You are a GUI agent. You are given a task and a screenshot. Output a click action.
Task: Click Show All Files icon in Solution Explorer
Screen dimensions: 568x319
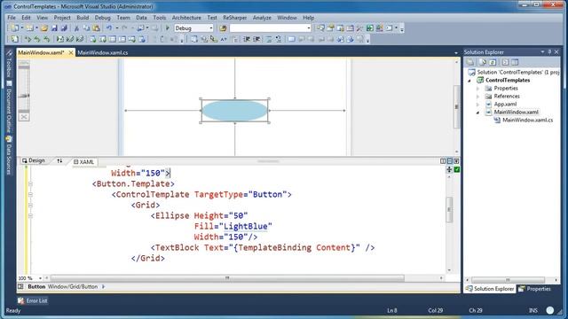pyautogui.click(x=482, y=62)
